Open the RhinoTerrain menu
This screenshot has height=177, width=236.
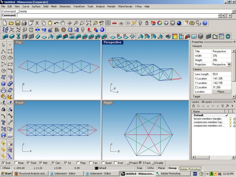[125, 6]
